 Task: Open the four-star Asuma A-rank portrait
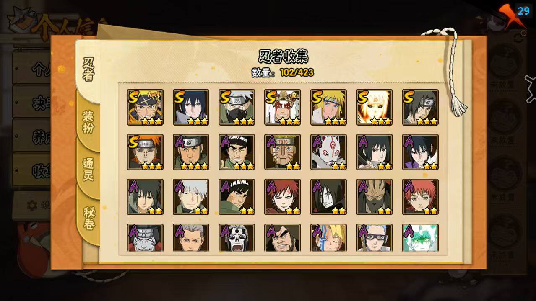click(x=191, y=152)
